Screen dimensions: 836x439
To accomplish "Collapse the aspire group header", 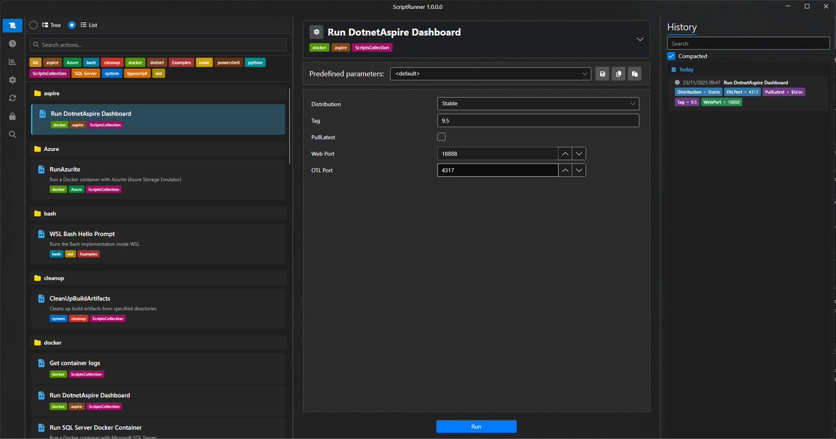I will tap(157, 93).
